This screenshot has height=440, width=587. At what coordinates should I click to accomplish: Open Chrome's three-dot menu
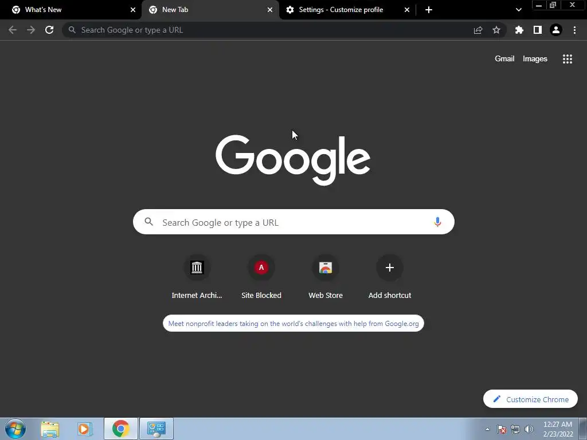tap(574, 30)
